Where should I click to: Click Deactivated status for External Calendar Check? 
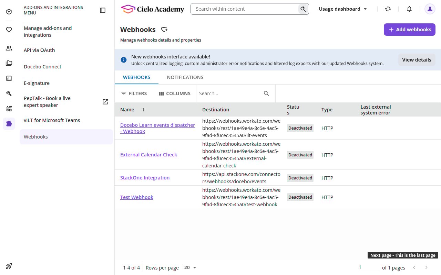(300, 155)
